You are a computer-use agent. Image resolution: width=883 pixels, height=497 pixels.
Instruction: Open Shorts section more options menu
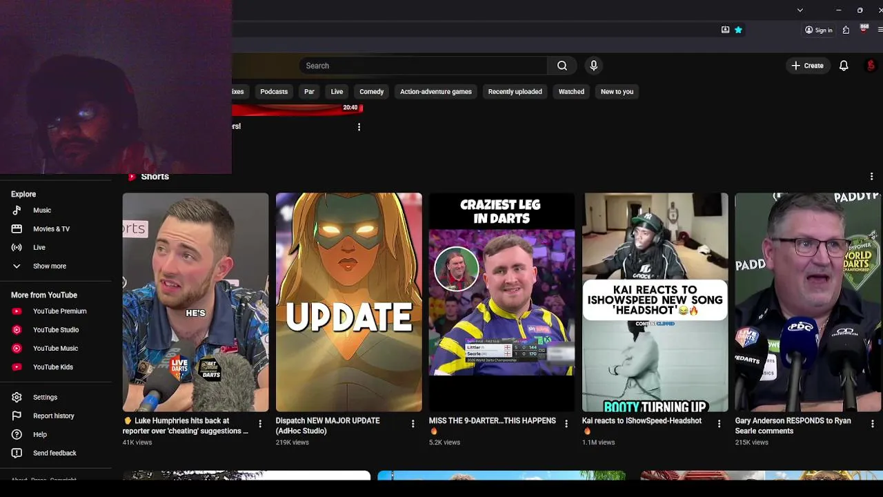click(871, 177)
